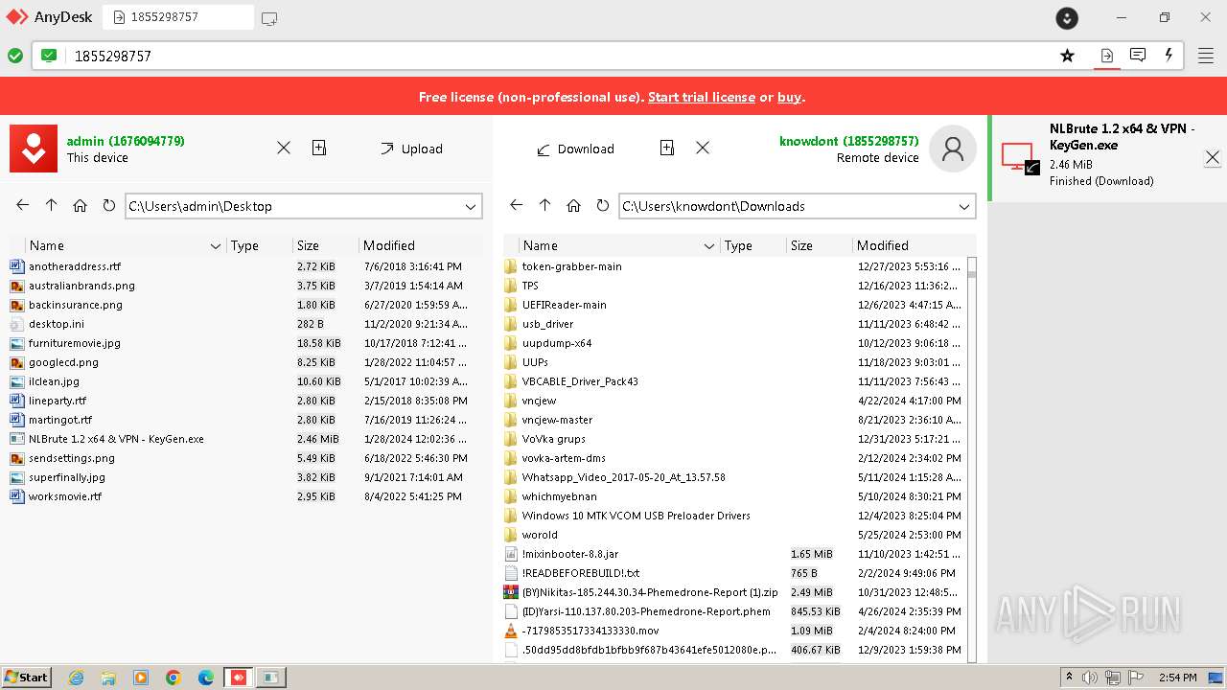Delete selected item in local pane
Screen dimensions: 1227x690
pos(284,148)
